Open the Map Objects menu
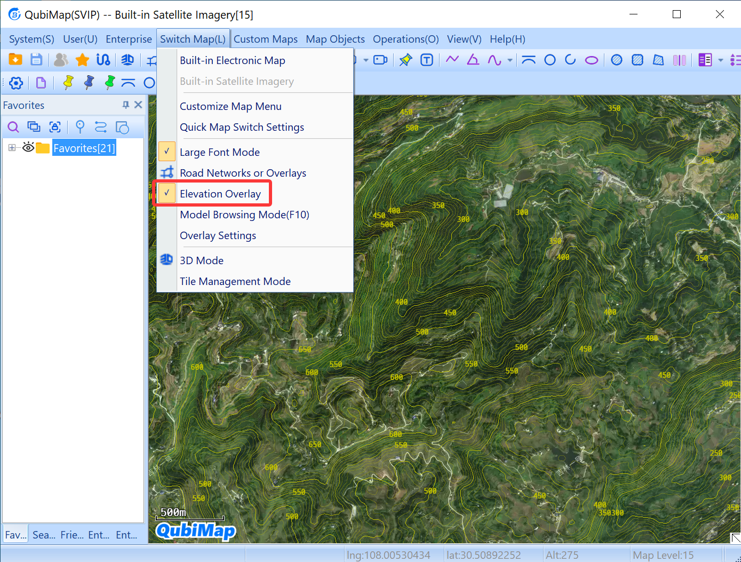This screenshot has height=562, width=741. pyautogui.click(x=335, y=39)
